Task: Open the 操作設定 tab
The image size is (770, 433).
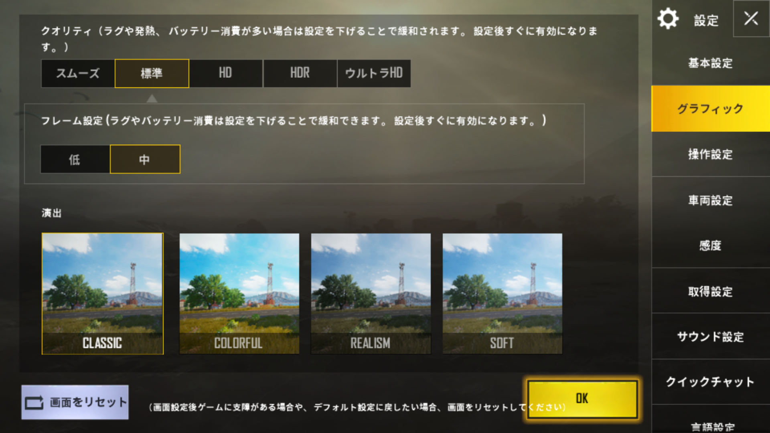Action: click(x=711, y=154)
